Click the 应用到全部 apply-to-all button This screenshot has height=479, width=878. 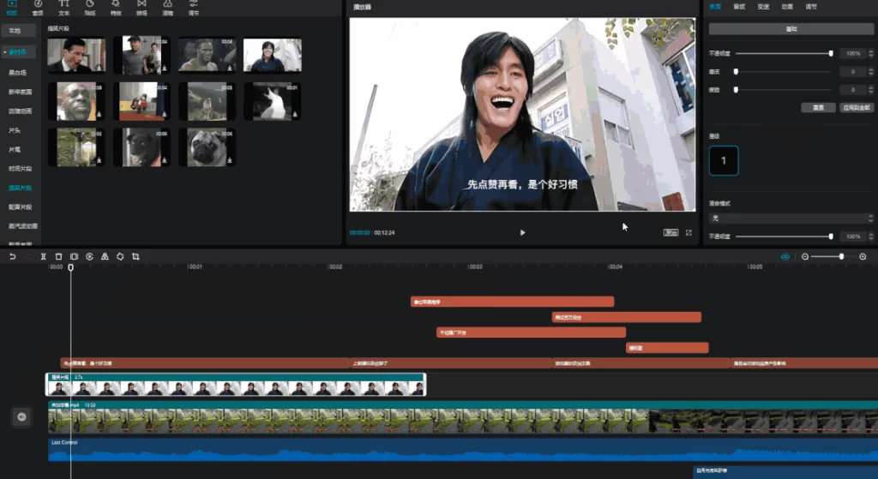point(857,107)
